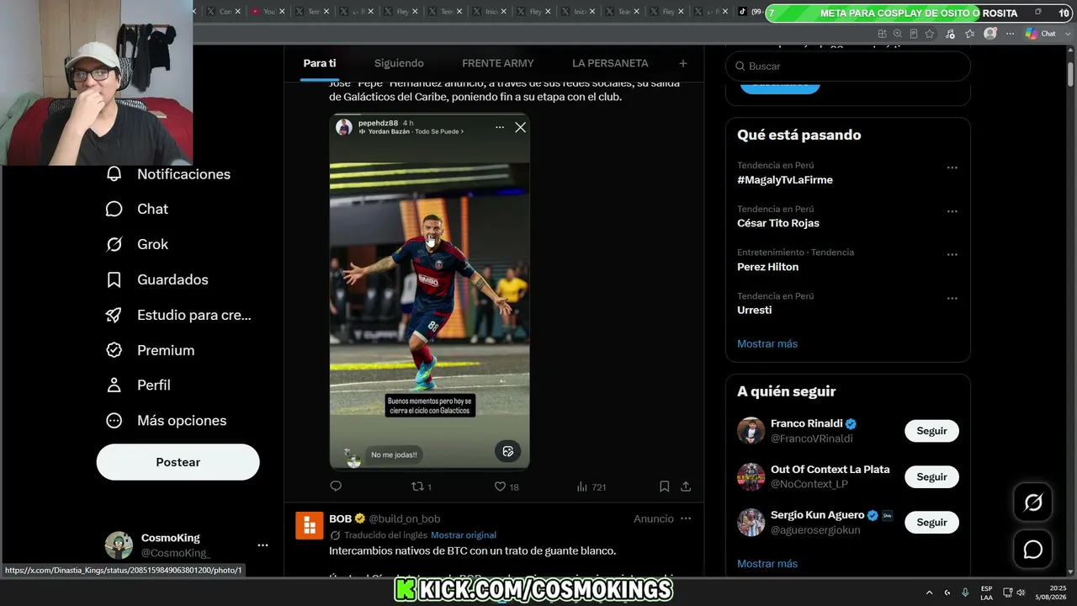The height and width of the screenshot is (606, 1077).
Task: Click the browser favorites star icon
Action: pos(930,34)
